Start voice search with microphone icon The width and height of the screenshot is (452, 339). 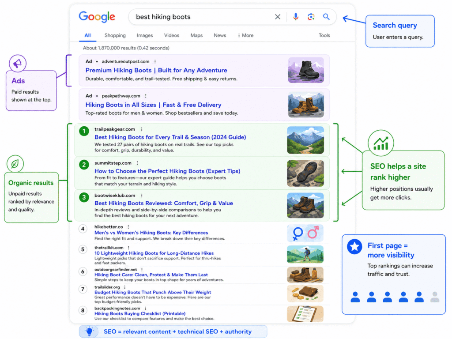[x=295, y=17]
